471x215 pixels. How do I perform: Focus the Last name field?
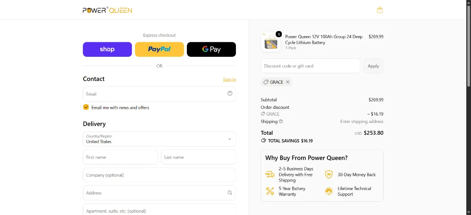click(x=198, y=157)
